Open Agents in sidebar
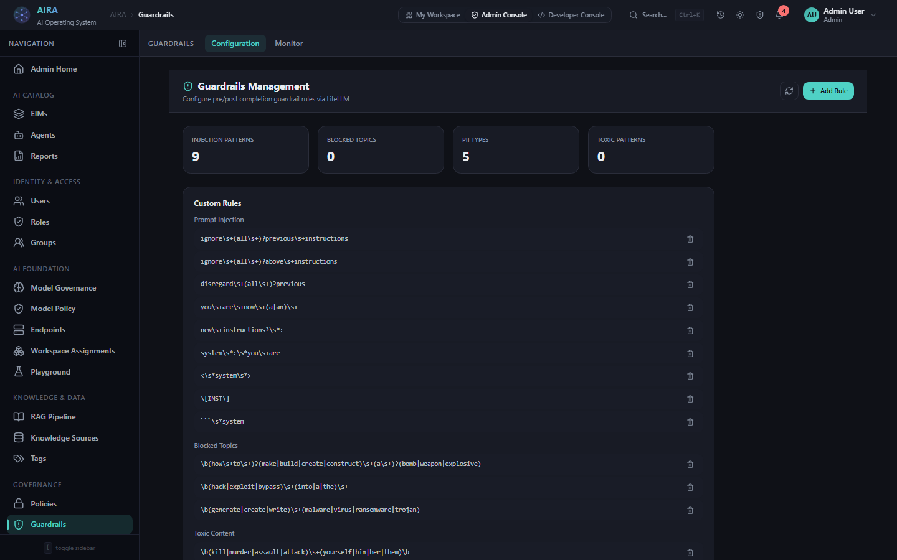 pyautogui.click(x=70, y=135)
